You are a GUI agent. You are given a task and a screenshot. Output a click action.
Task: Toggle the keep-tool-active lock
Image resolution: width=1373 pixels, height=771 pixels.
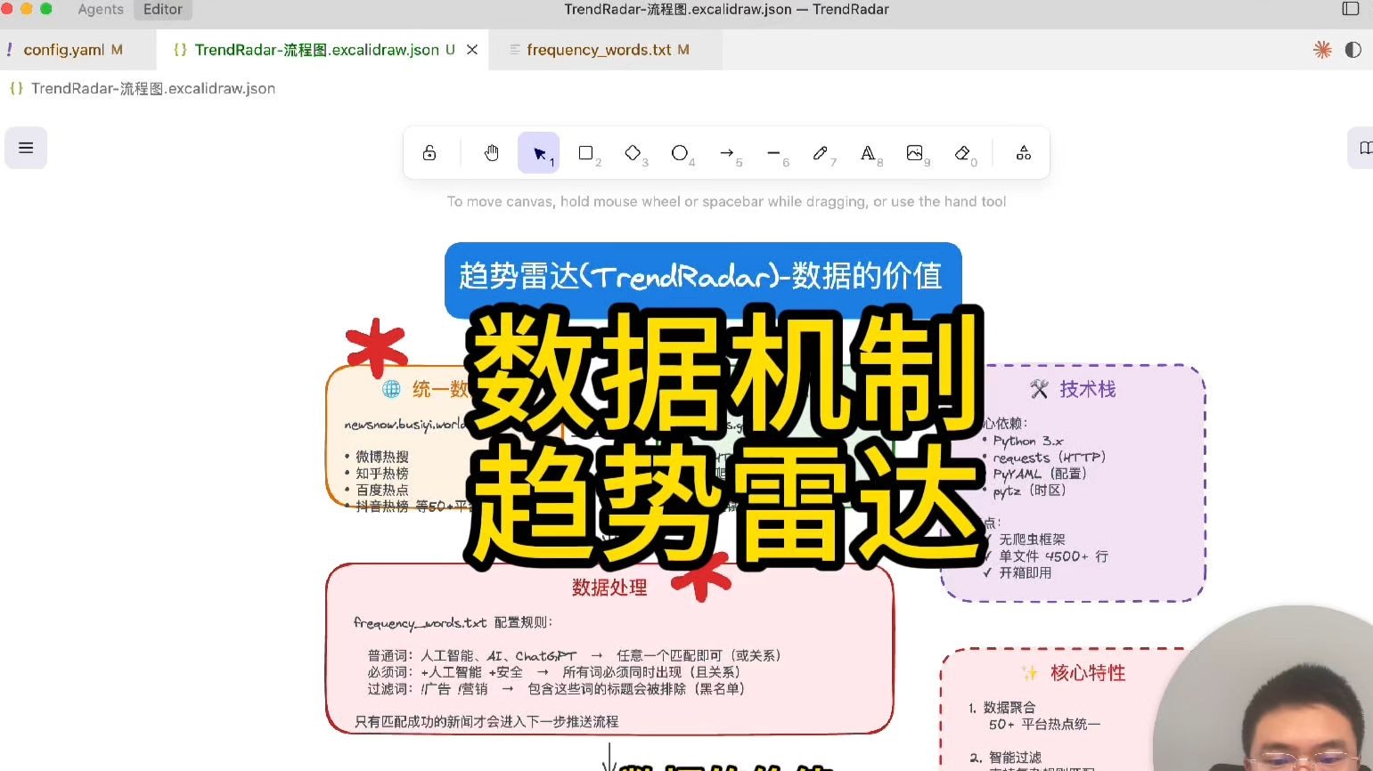[x=430, y=152]
